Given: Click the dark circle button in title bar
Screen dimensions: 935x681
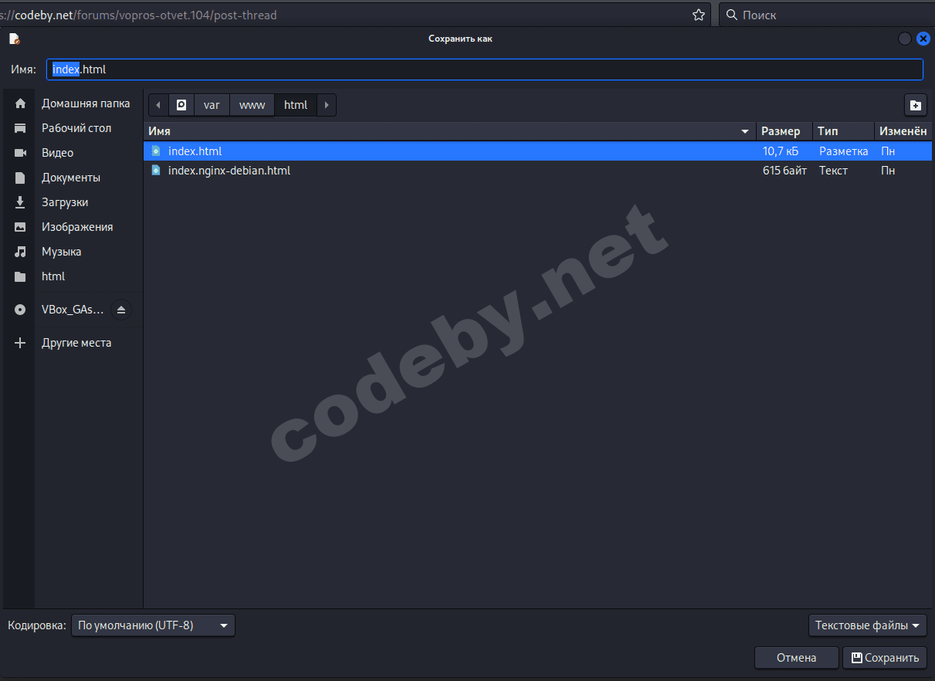Looking at the screenshot, I should coord(905,39).
